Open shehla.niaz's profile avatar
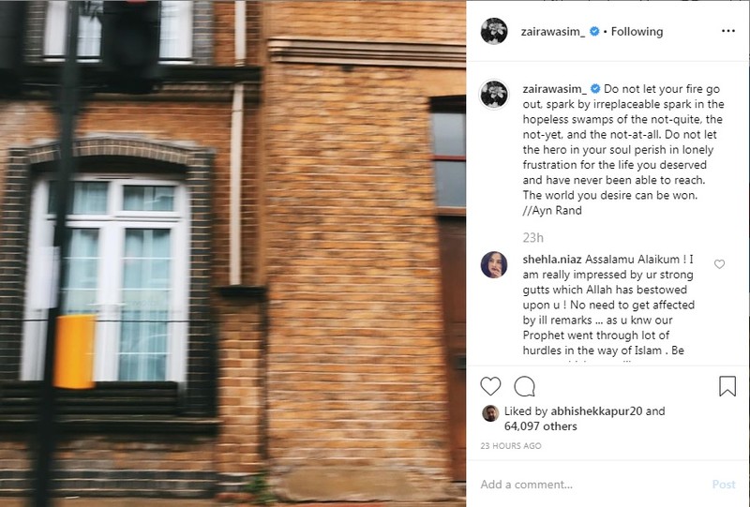The image size is (750, 507). point(494,264)
